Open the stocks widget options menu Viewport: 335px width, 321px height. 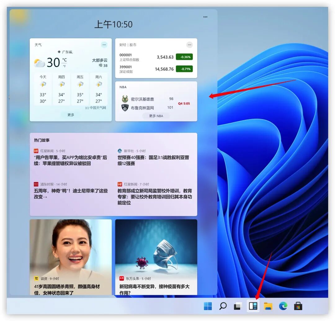click(x=190, y=45)
